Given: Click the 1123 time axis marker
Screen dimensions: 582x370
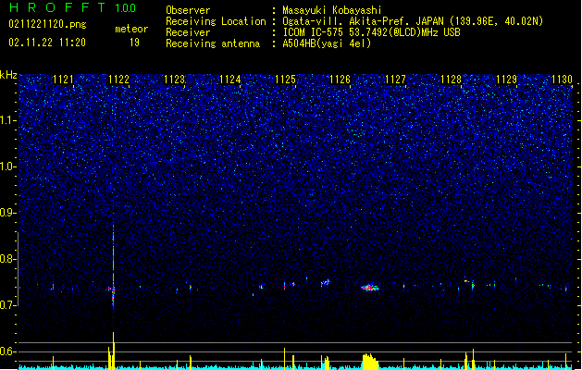Looking at the screenshot, I should (175, 79).
